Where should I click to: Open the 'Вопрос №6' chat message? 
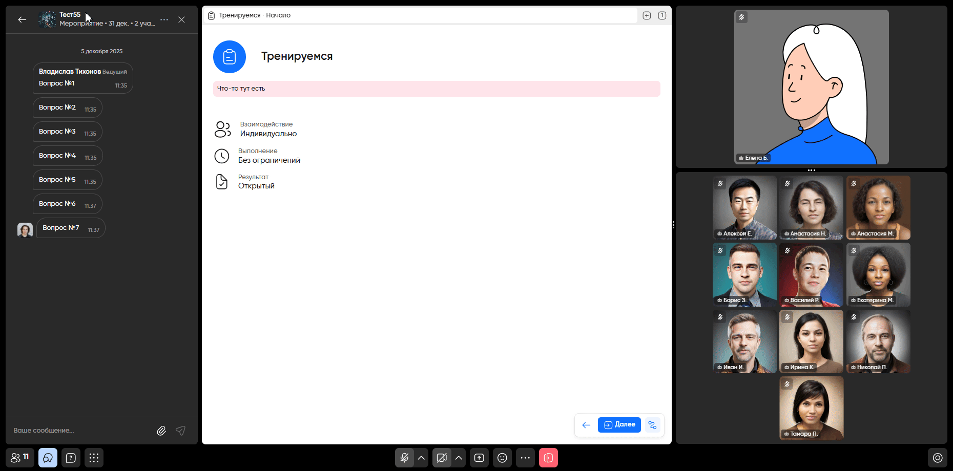click(x=68, y=204)
